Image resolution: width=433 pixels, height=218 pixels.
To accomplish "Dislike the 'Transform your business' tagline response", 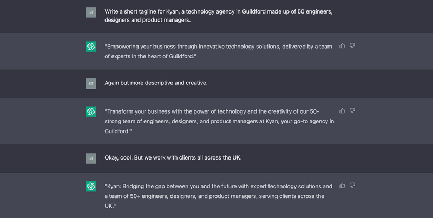I will coord(352,111).
